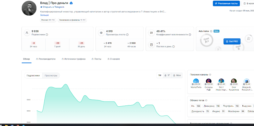The width and height of the screenshot is (254, 126).
Task: Click info icon next to Коэффициент вовлеченности
Action: [190, 35]
